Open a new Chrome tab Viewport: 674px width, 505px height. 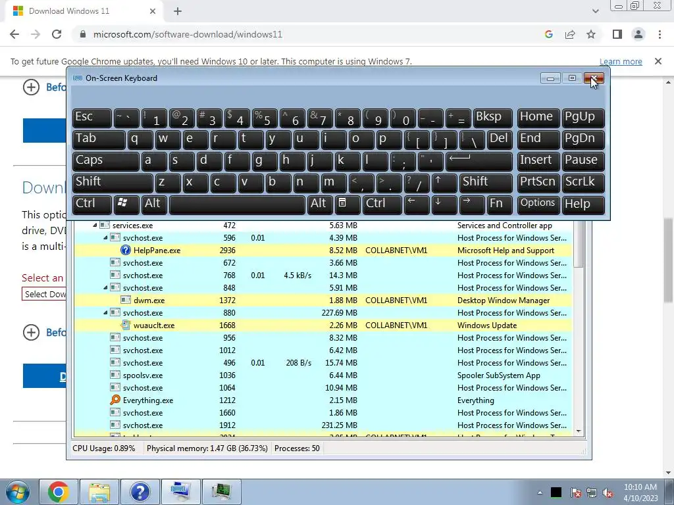point(178,12)
